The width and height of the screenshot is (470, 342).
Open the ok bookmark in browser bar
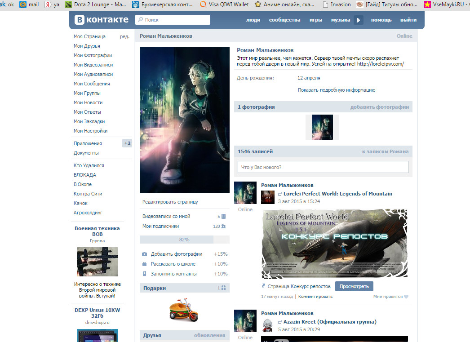(x=7, y=4)
